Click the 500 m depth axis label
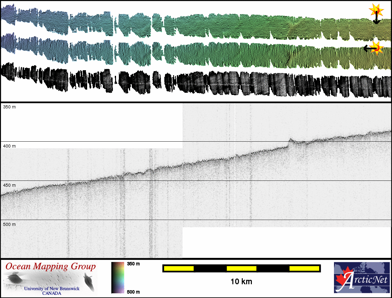Image resolution: width=392 pixels, height=298 pixels. tap(9, 224)
